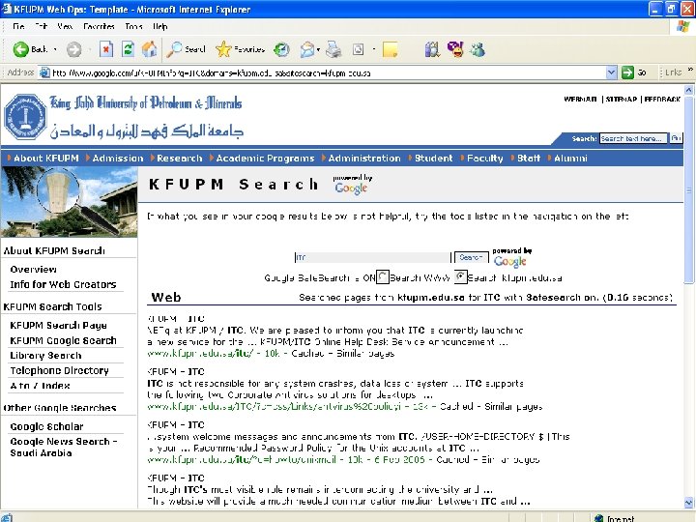Open the address bar dropdown arrow
Screen dimensions: 696x522
pos(611,72)
